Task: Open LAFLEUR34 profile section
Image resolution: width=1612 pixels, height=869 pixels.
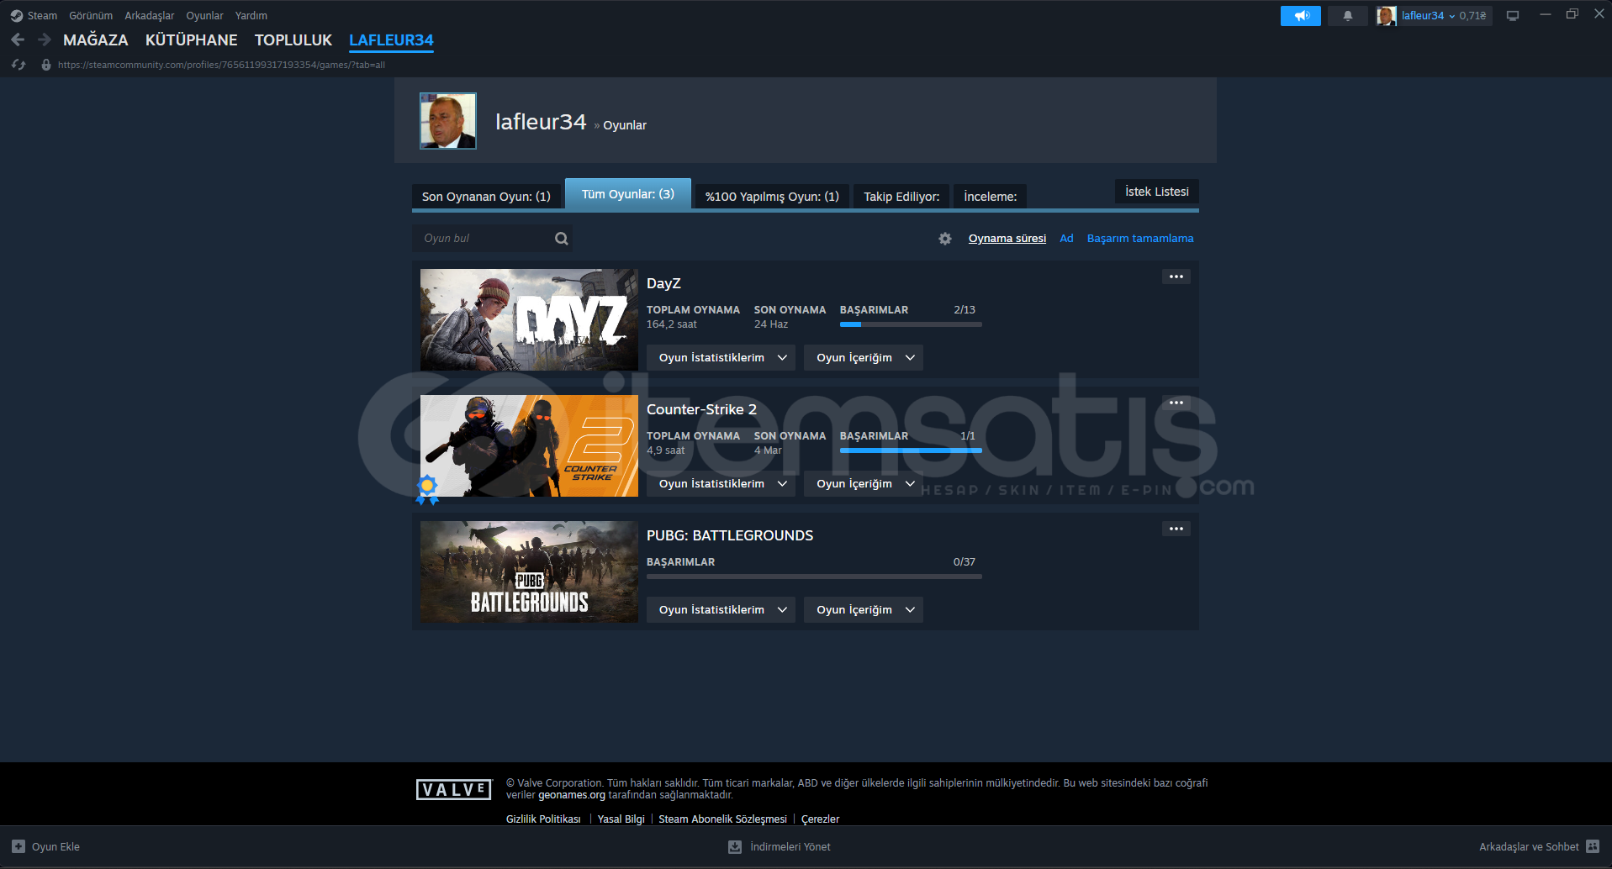Action: 391,39
